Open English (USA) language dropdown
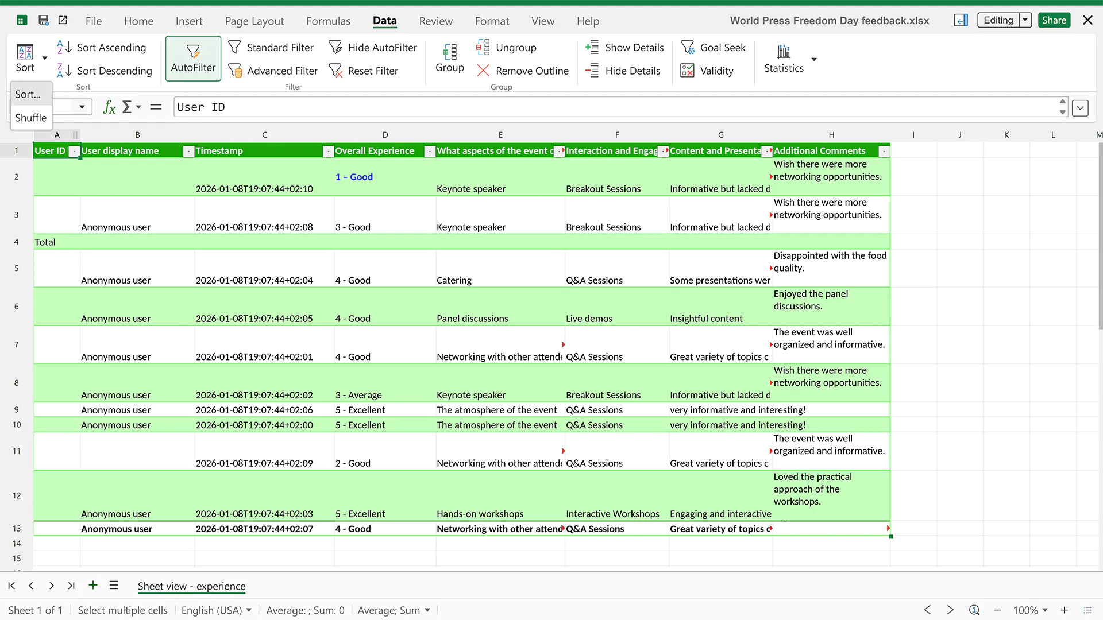 point(217,610)
